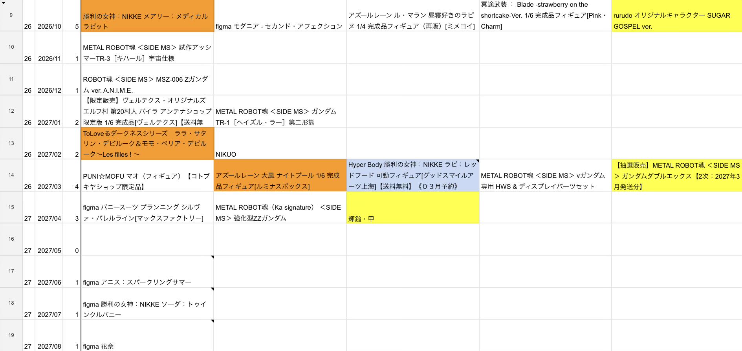Select the yellow 輝鎚・甲 cell
Viewport: 742px width, 351px height.
tap(413, 207)
